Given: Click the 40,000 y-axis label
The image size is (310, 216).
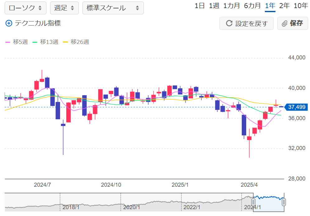Looking at the screenshot, I should tap(297, 88).
